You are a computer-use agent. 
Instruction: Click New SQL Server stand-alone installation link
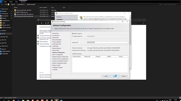coord(104,17)
